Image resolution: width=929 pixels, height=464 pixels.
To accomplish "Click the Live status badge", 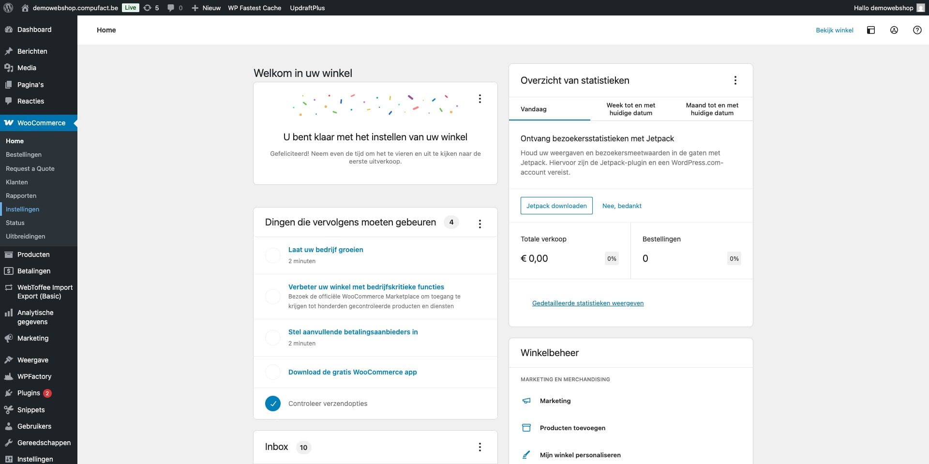I will [x=131, y=8].
